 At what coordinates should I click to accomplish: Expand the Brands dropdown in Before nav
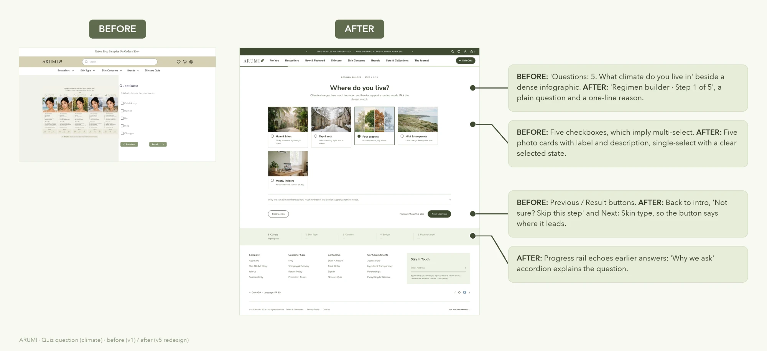[133, 71]
